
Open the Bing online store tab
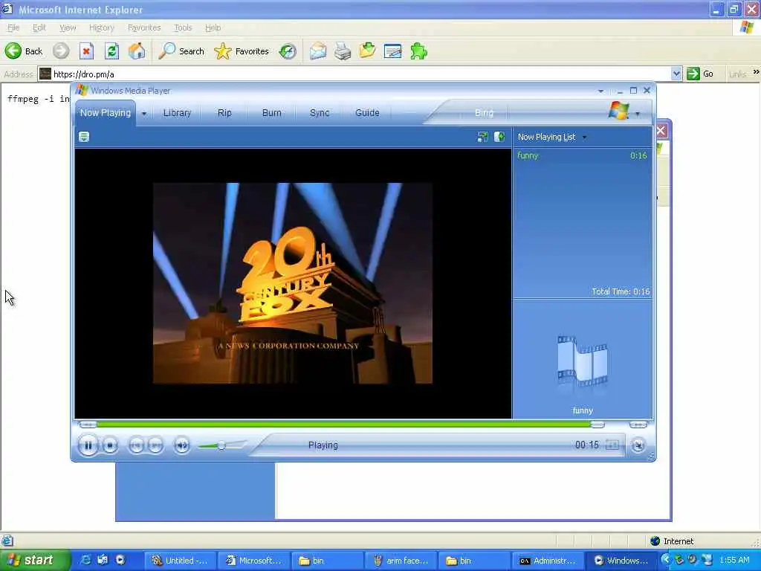tap(484, 113)
